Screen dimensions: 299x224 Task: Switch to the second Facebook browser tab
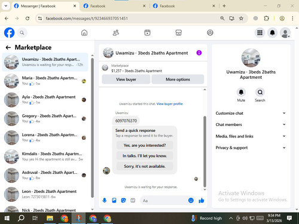115,6
